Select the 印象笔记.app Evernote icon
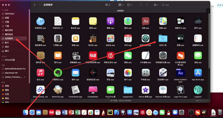The width and height of the screenshot is (223, 118). click(x=58, y=72)
